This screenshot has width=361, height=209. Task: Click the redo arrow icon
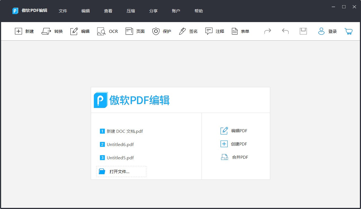pyautogui.click(x=268, y=31)
